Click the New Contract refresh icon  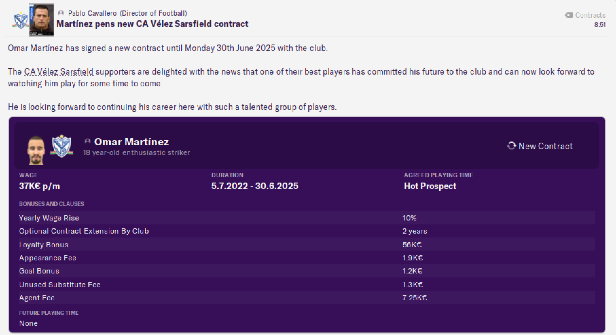[511, 146]
